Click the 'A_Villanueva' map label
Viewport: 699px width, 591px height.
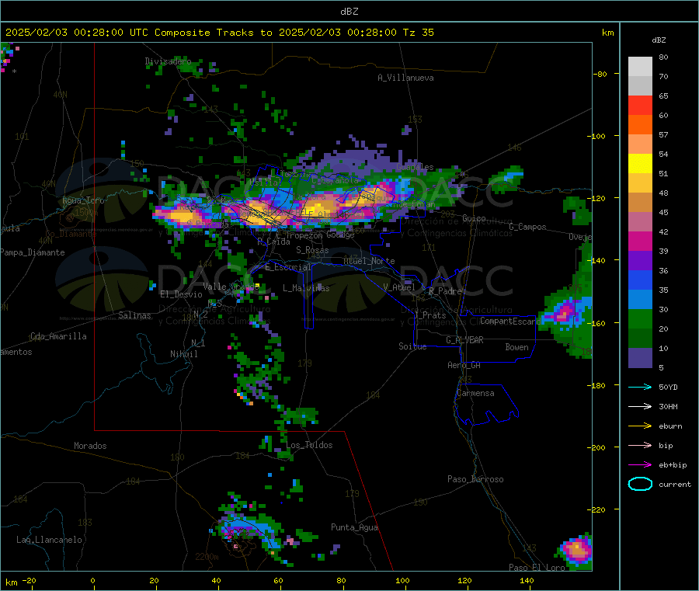click(x=405, y=78)
